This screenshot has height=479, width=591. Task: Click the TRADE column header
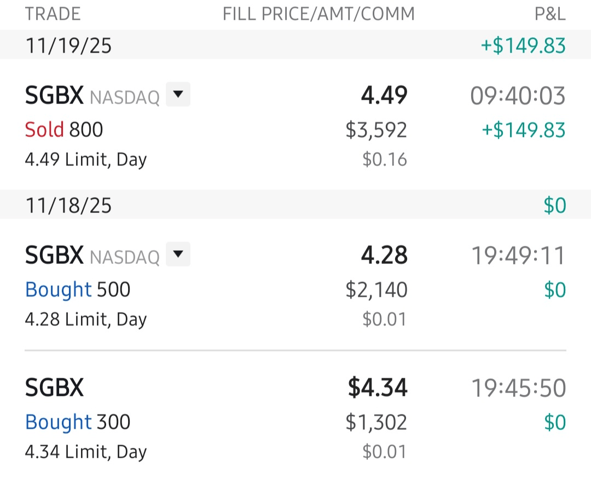[x=53, y=14]
